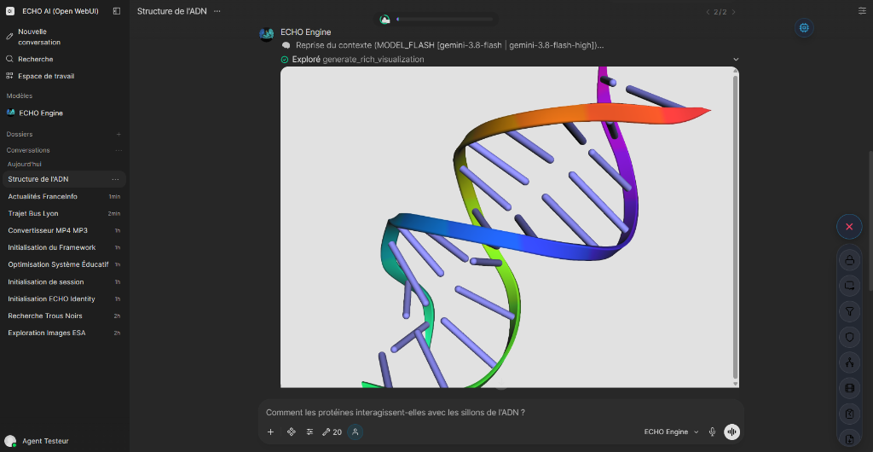This screenshot has height=452, width=873.
Task: Click the blue chip processor icon
Action: coord(804,27)
